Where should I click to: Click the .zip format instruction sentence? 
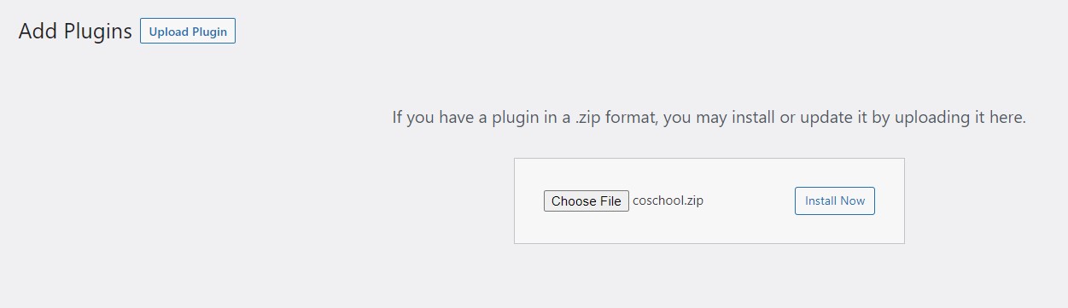coord(709,118)
